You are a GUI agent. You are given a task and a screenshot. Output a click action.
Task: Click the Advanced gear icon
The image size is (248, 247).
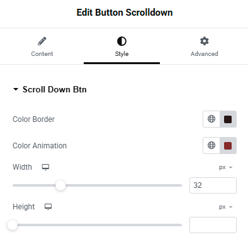click(x=205, y=41)
